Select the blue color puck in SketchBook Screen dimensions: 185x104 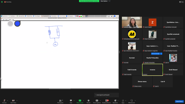[17, 24]
